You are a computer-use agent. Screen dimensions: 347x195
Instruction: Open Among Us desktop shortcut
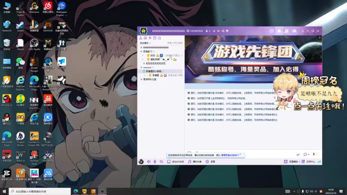pyautogui.click(x=7, y=101)
